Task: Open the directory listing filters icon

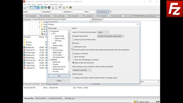Action: 60,8
